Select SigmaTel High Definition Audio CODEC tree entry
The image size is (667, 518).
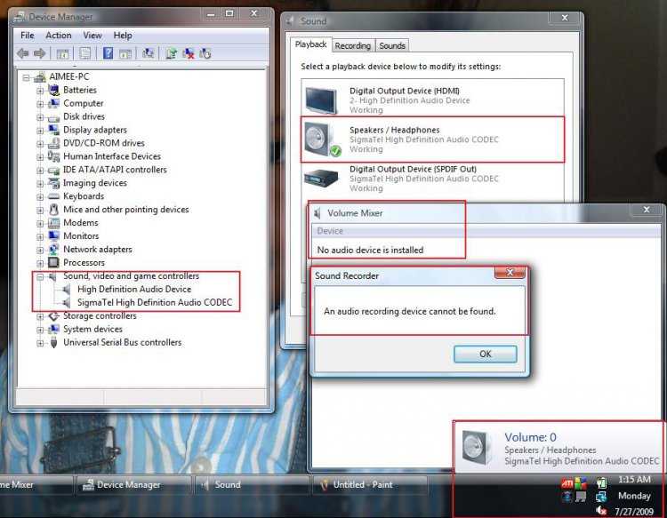[x=155, y=302]
